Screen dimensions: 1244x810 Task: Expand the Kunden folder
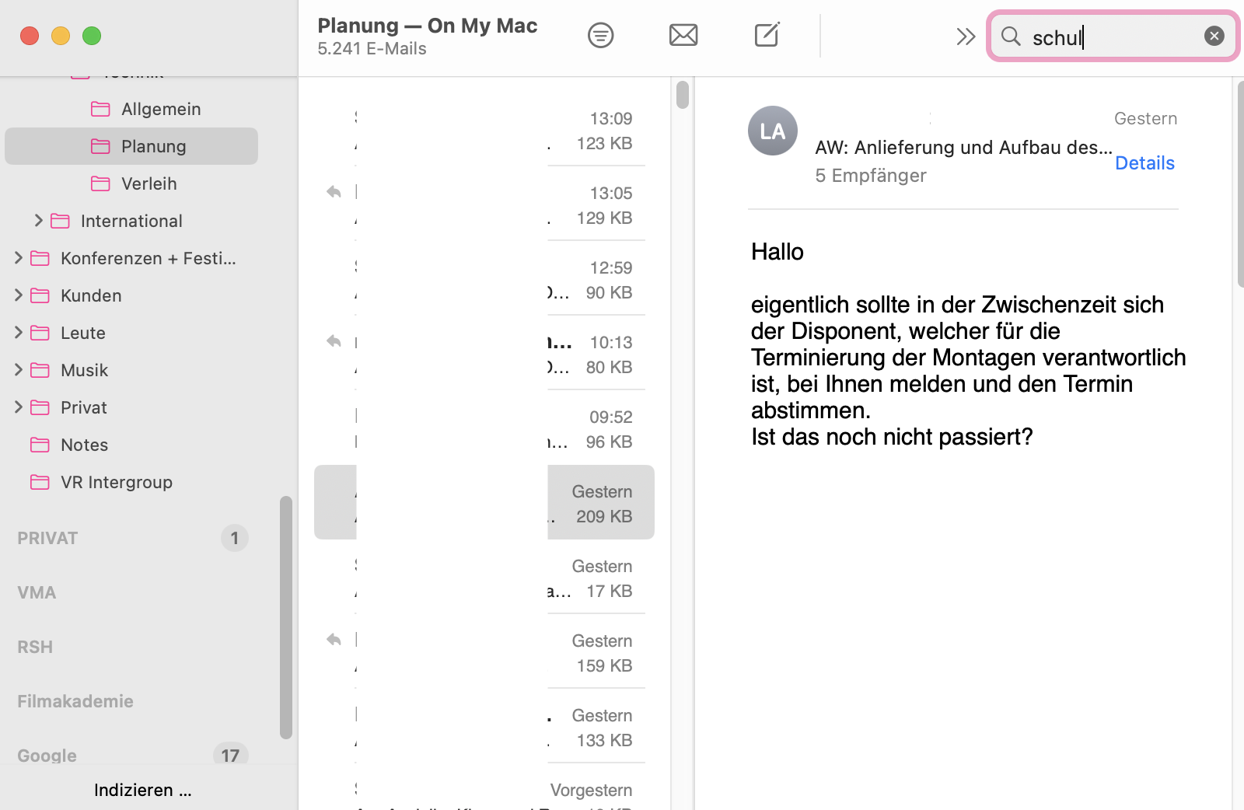pos(19,295)
